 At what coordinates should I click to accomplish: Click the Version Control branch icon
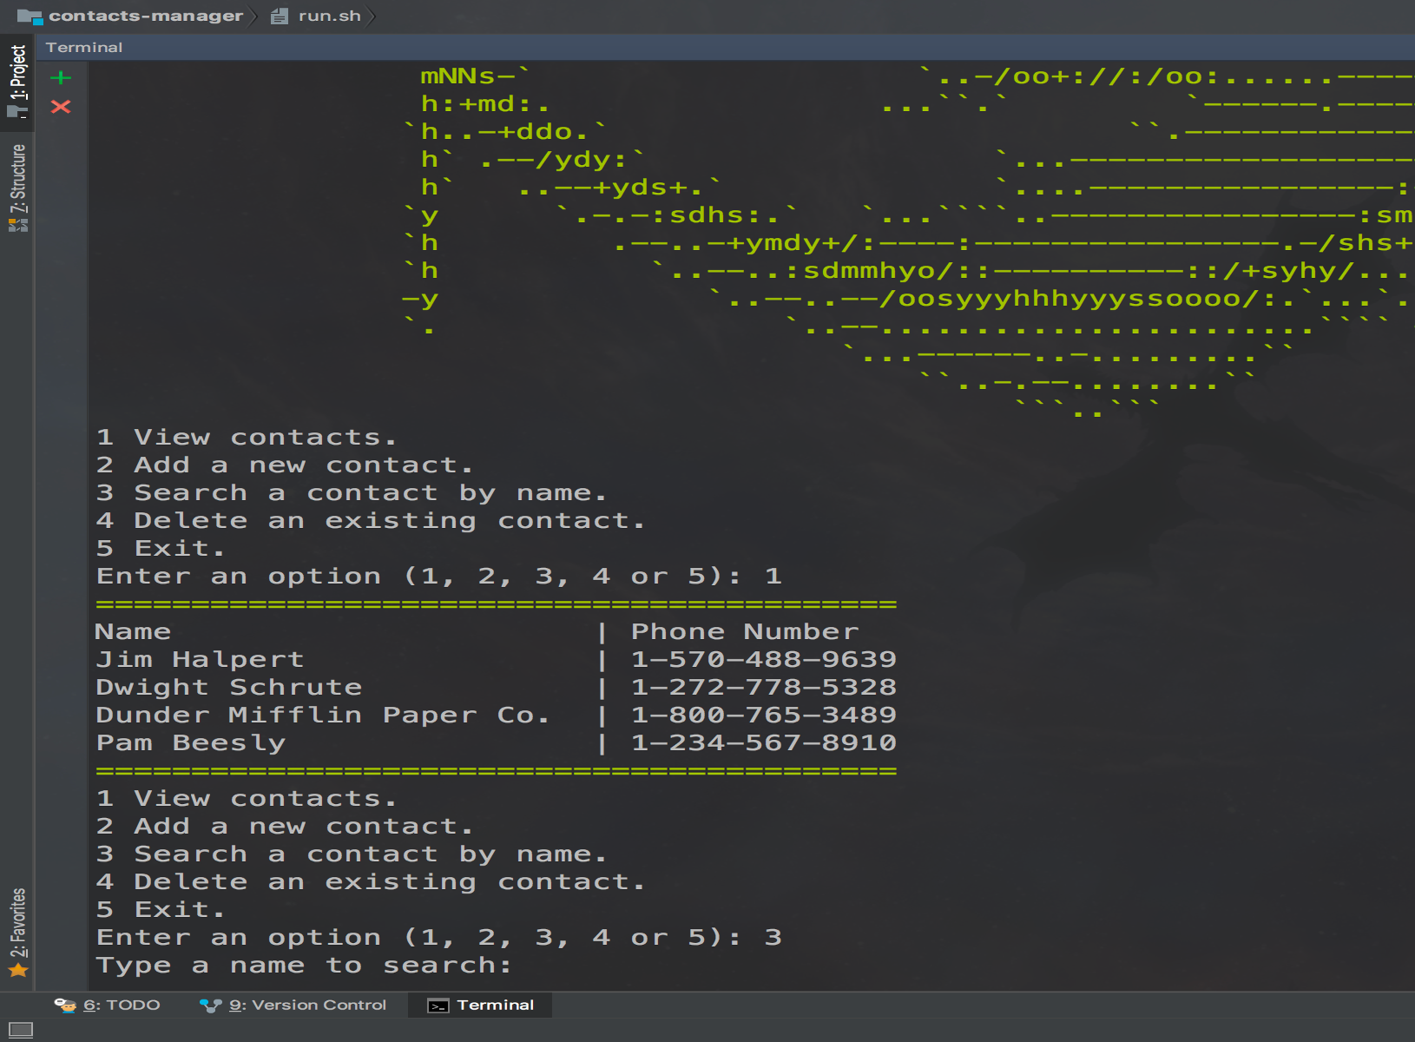[210, 1006]
